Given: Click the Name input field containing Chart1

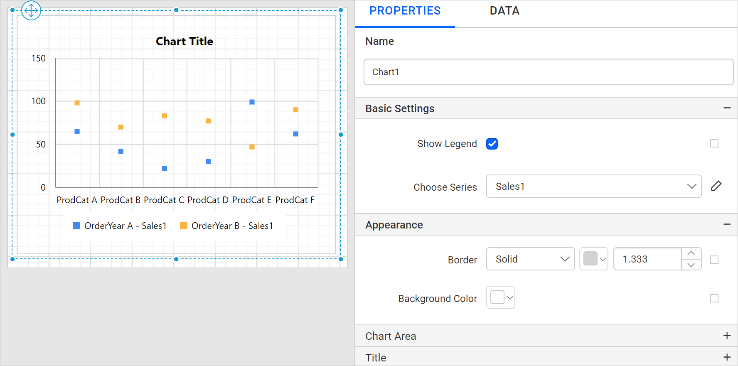Looking at the screenshot, I should coord(549,72).
